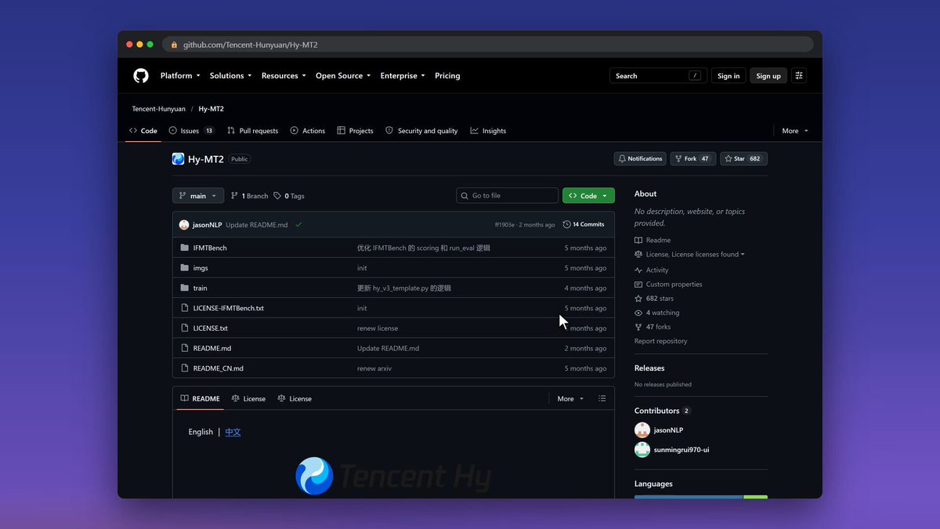Open the Notifications button
Screen dimensions: 940x529
[x=640, y=159]
